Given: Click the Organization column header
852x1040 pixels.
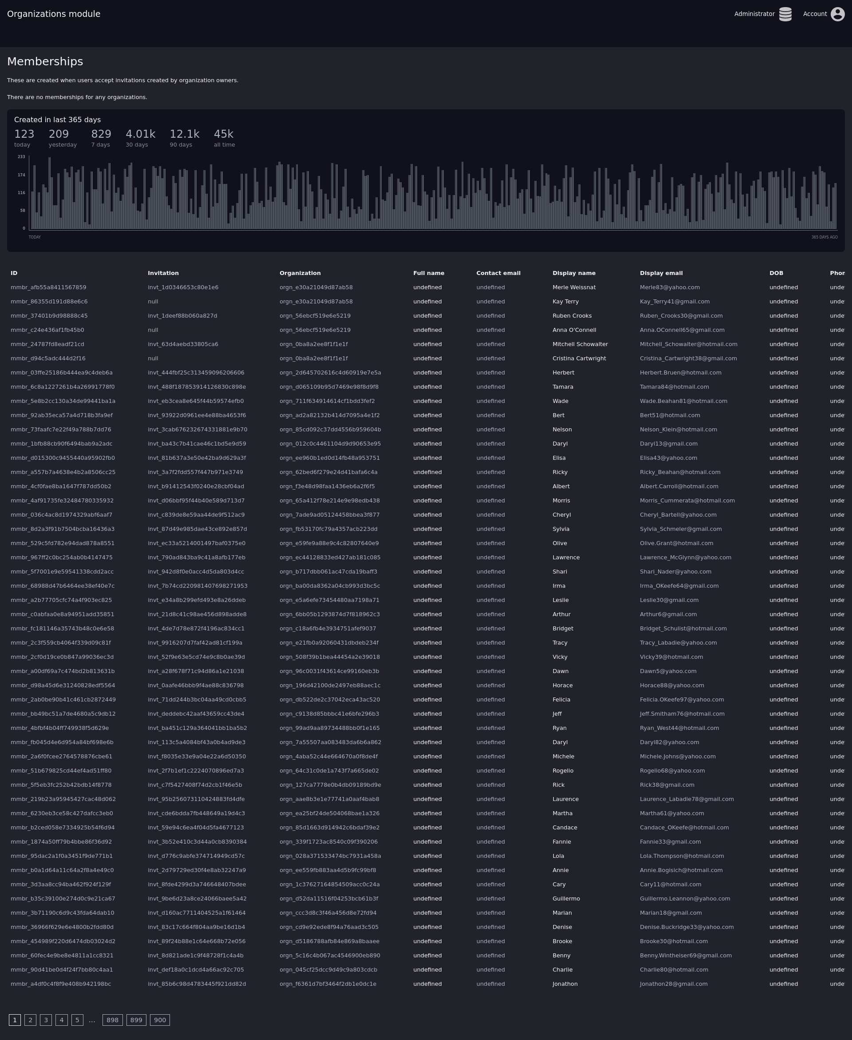Looking at the screenshot, I should point(300,273).
